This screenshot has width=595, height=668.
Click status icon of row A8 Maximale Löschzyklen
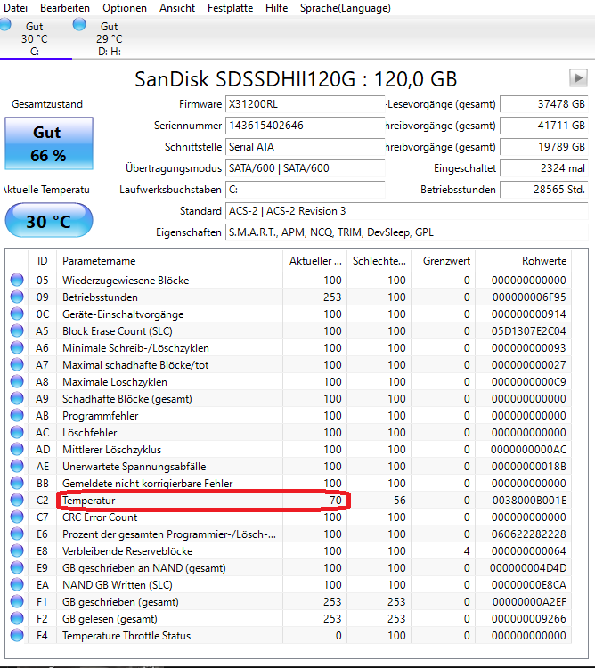(x=17, y=382)
